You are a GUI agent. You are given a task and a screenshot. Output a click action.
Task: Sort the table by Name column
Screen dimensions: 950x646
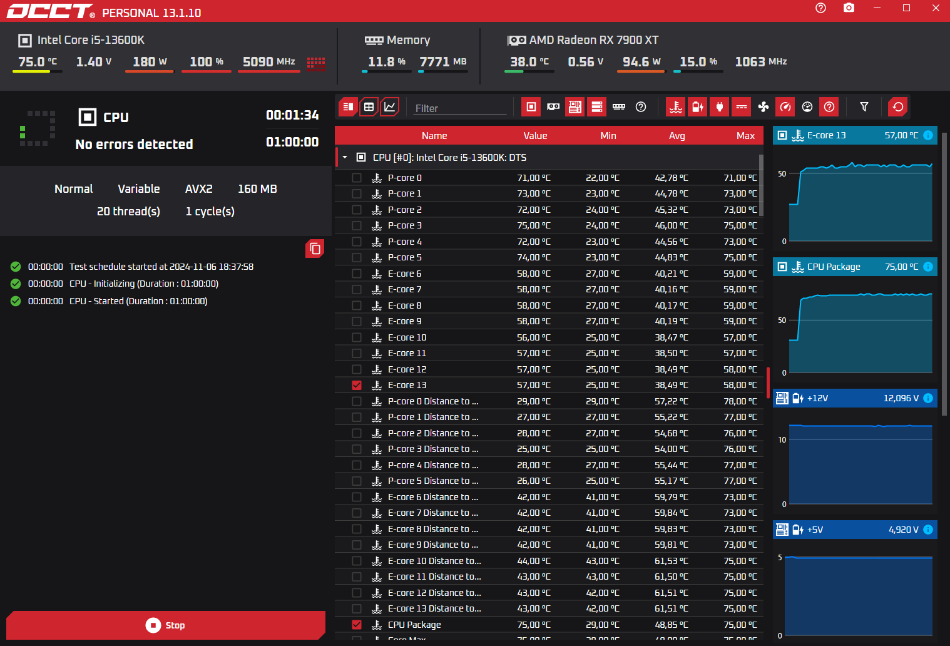(x=434, y=136)
